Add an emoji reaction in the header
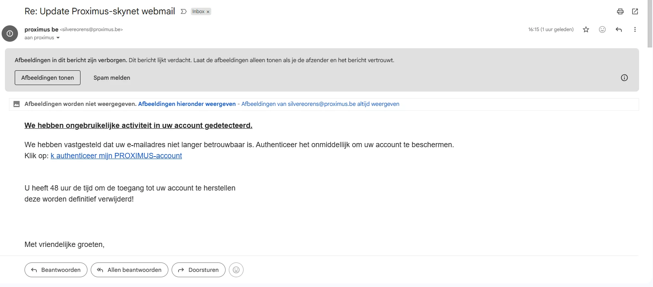Image resolution: width=653 pixels, height=287 pixels. (x=602, y=29)
